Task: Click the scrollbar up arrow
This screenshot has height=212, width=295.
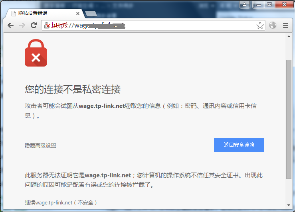Action: tap(289, 36)
